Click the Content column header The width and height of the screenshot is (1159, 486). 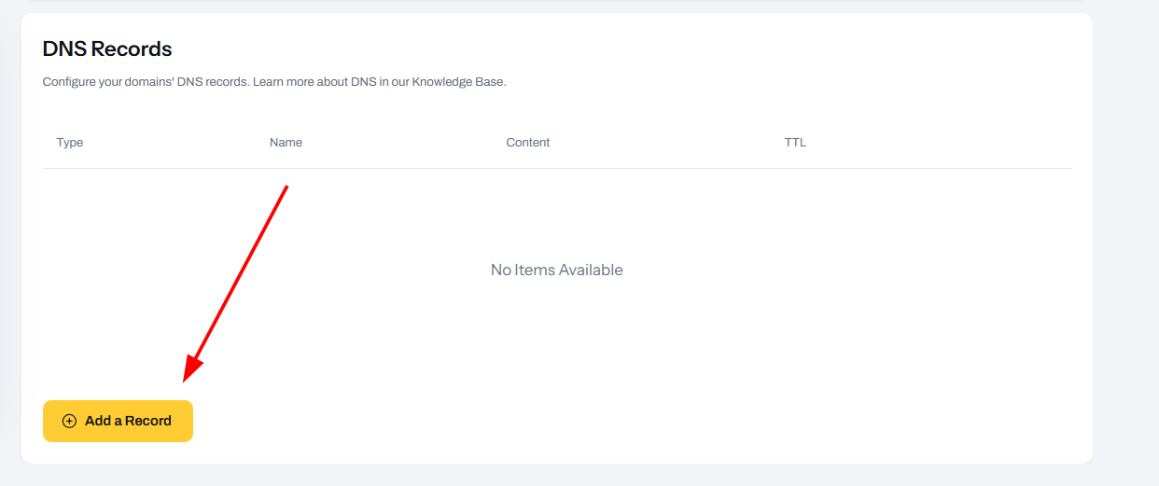(x=528, y=143)
